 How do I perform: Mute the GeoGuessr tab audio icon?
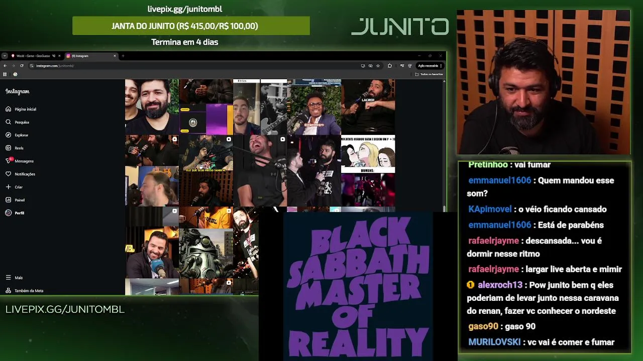click(x=54, y=56)
